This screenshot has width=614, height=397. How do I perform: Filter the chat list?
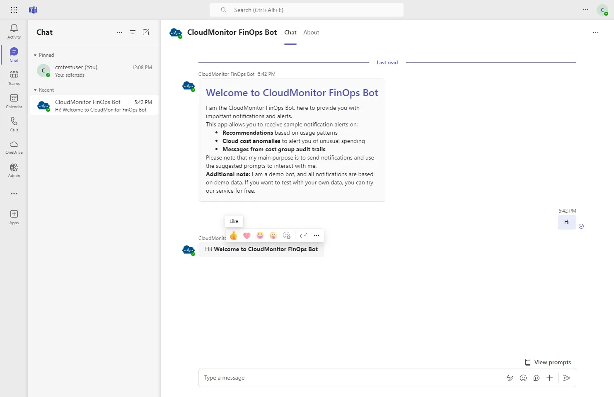133,32
